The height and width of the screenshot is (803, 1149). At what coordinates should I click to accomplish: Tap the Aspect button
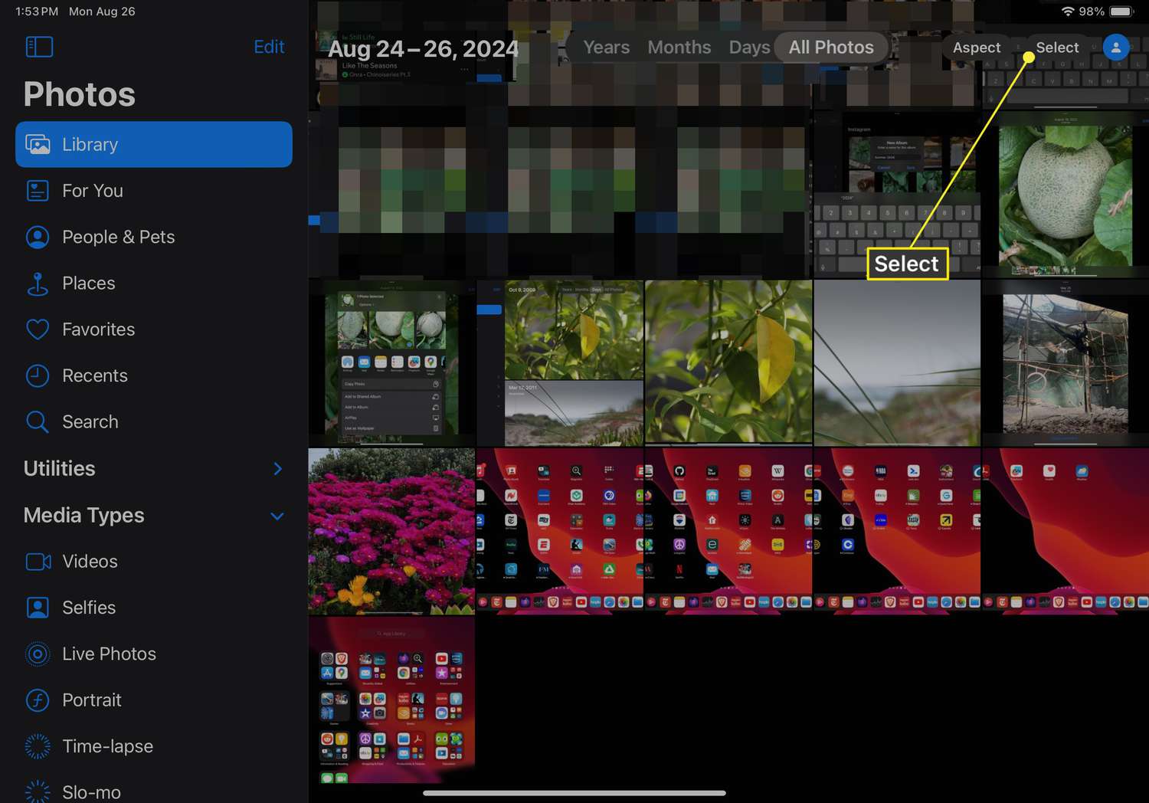click(x=976, y=48)
